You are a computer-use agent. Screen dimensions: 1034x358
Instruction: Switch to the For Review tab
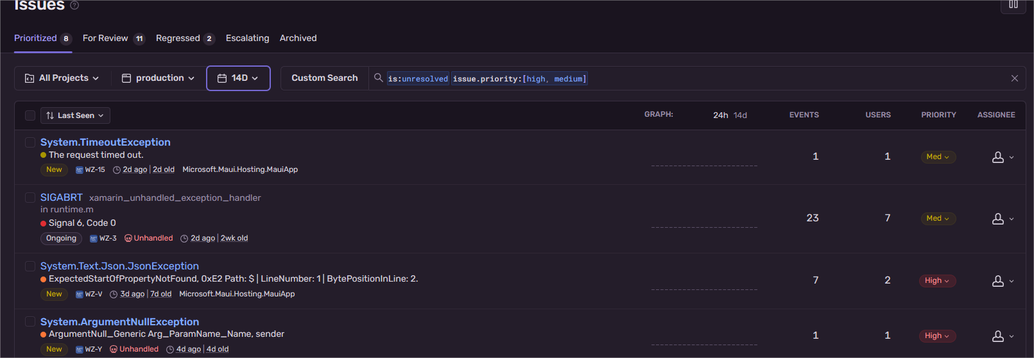tap(114, 38)
